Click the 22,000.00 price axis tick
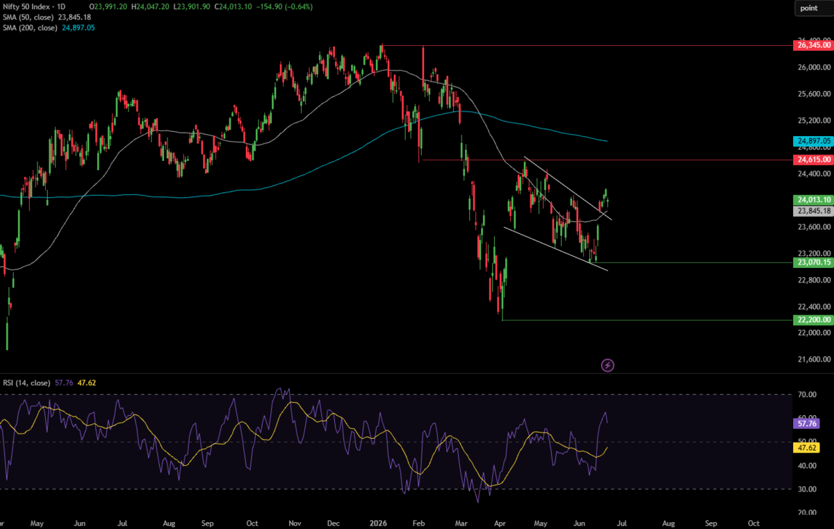The image size is (834, 529). coord(812,333)
